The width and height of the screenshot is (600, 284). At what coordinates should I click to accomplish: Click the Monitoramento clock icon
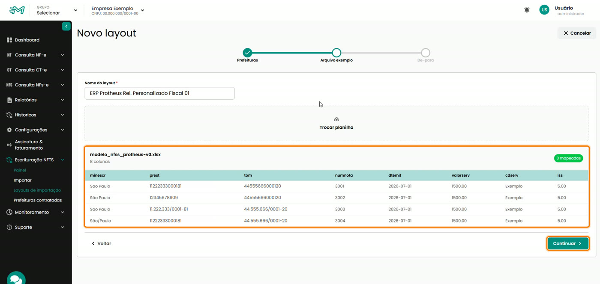(9, 213)
